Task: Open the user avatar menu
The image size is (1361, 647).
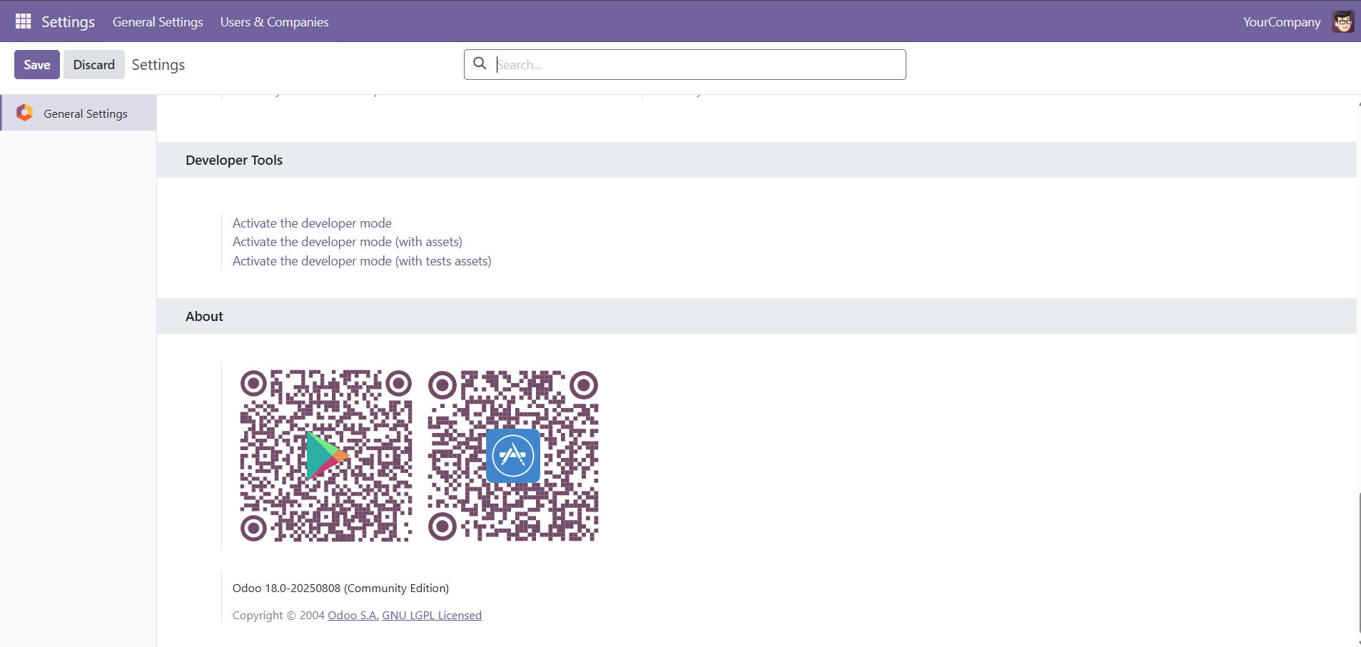Action: [x=1343, y=21]
